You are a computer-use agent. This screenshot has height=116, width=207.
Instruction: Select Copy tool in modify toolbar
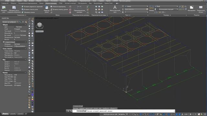click(x=32, y=21)
